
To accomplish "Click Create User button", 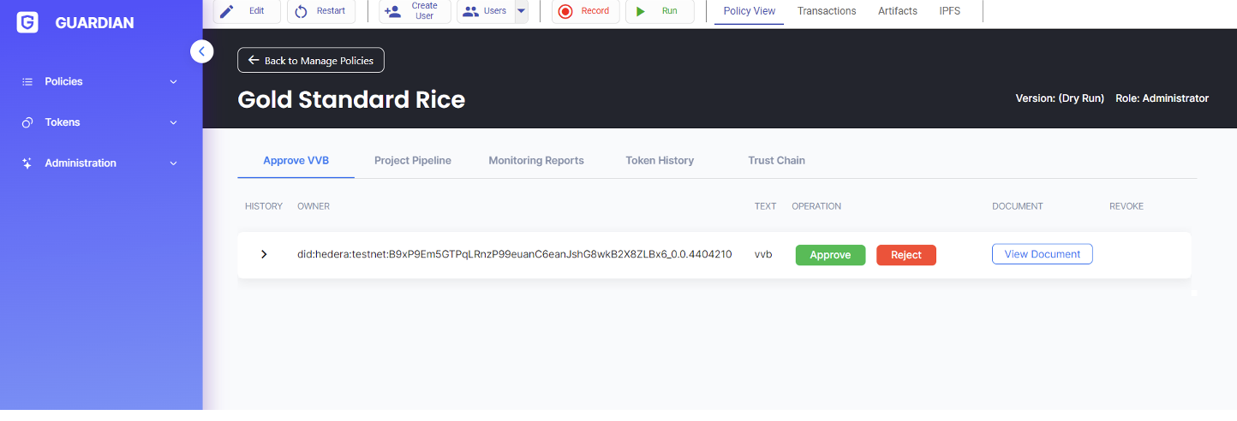I will tap(415, 11).
